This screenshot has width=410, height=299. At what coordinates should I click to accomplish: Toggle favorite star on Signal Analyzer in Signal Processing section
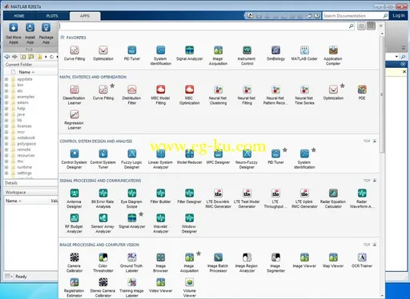point(141,214)
